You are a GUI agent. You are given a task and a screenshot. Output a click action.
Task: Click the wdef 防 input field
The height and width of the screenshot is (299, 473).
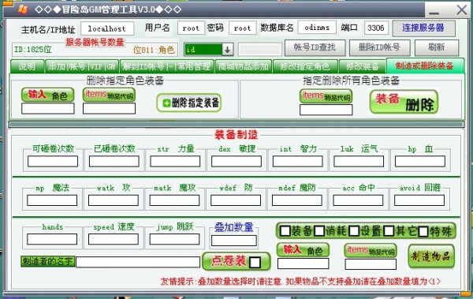[236, 200]
